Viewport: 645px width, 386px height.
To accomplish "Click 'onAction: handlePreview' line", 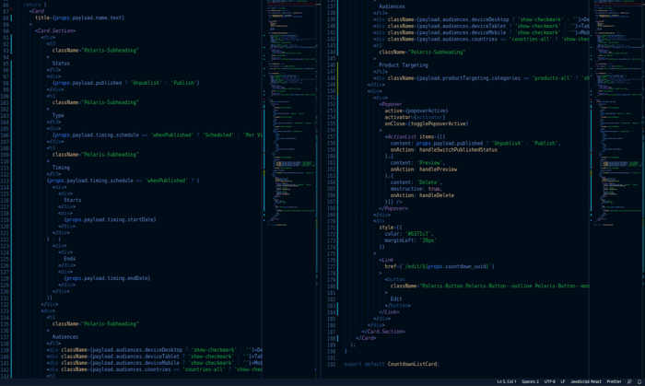I will coord(424,170).
